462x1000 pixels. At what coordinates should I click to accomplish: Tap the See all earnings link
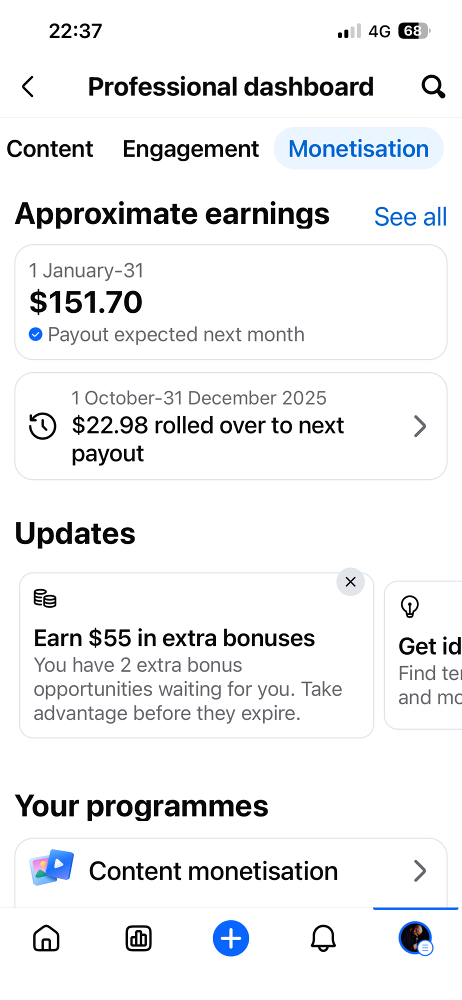click(410, 217)
